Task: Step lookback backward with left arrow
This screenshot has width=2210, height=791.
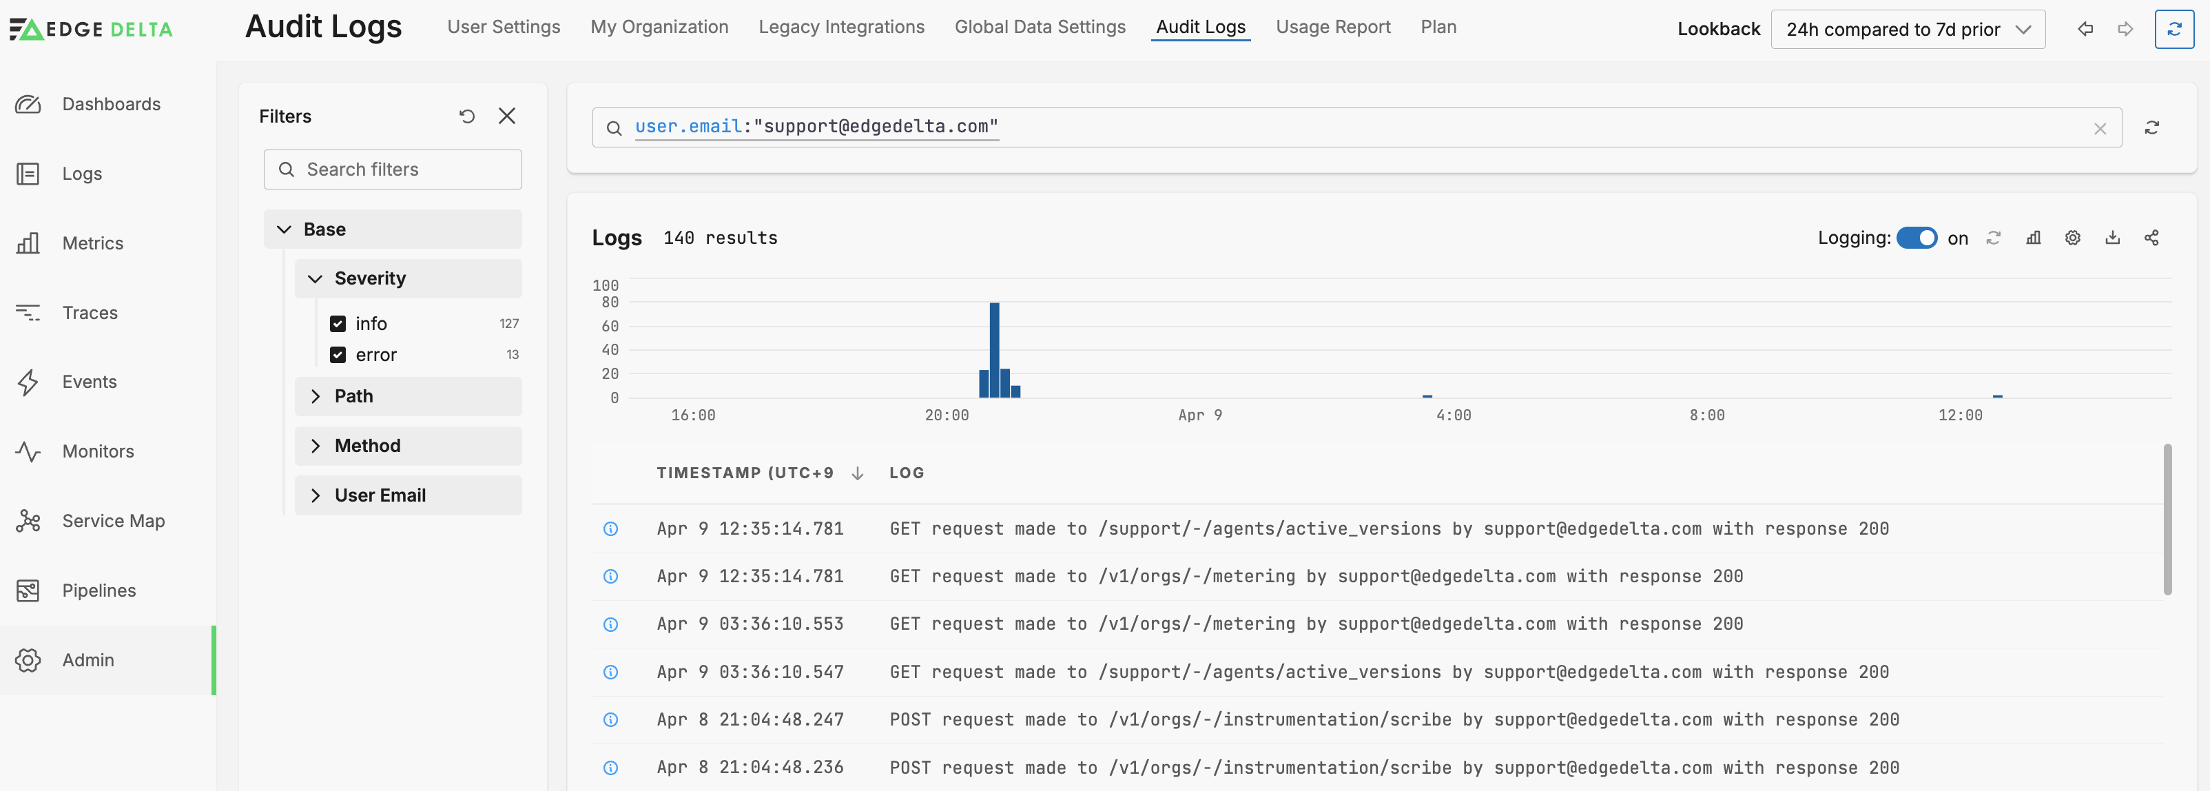Action: (x=2085, y=29)
